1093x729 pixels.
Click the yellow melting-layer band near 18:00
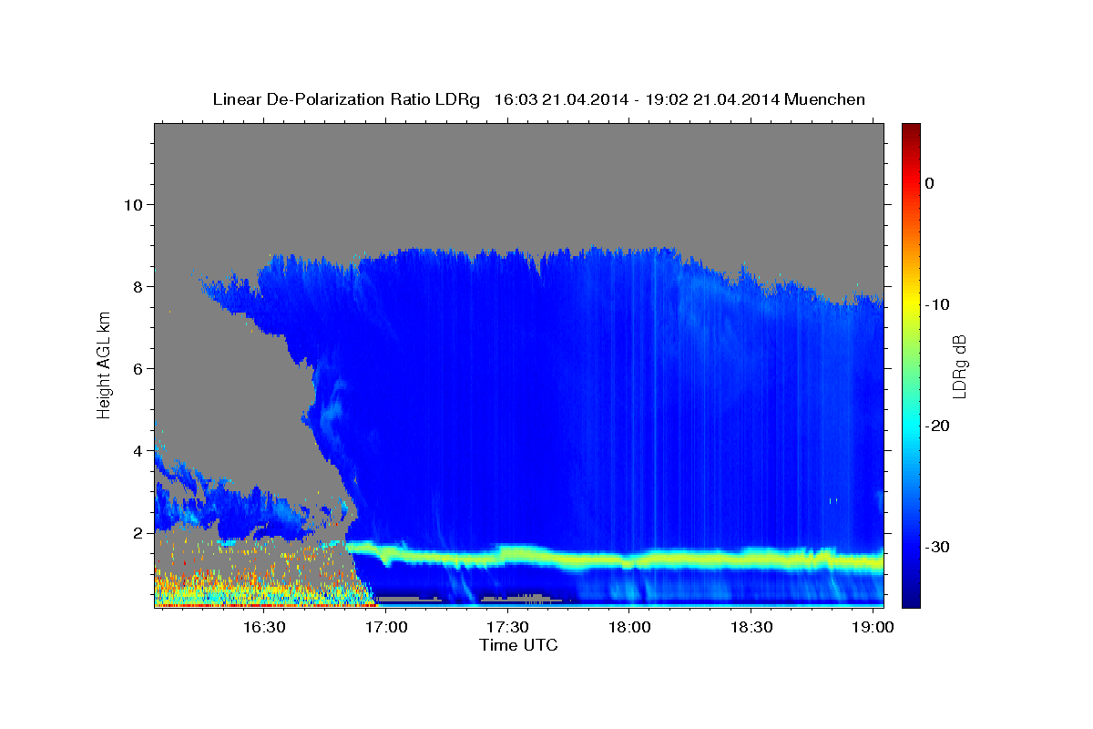coord(629,560)
